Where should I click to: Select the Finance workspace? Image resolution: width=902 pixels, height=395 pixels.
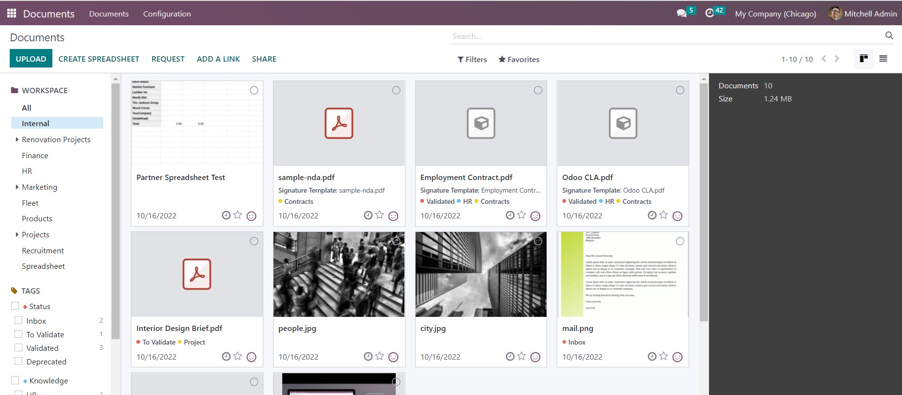(x=35, y=155)
